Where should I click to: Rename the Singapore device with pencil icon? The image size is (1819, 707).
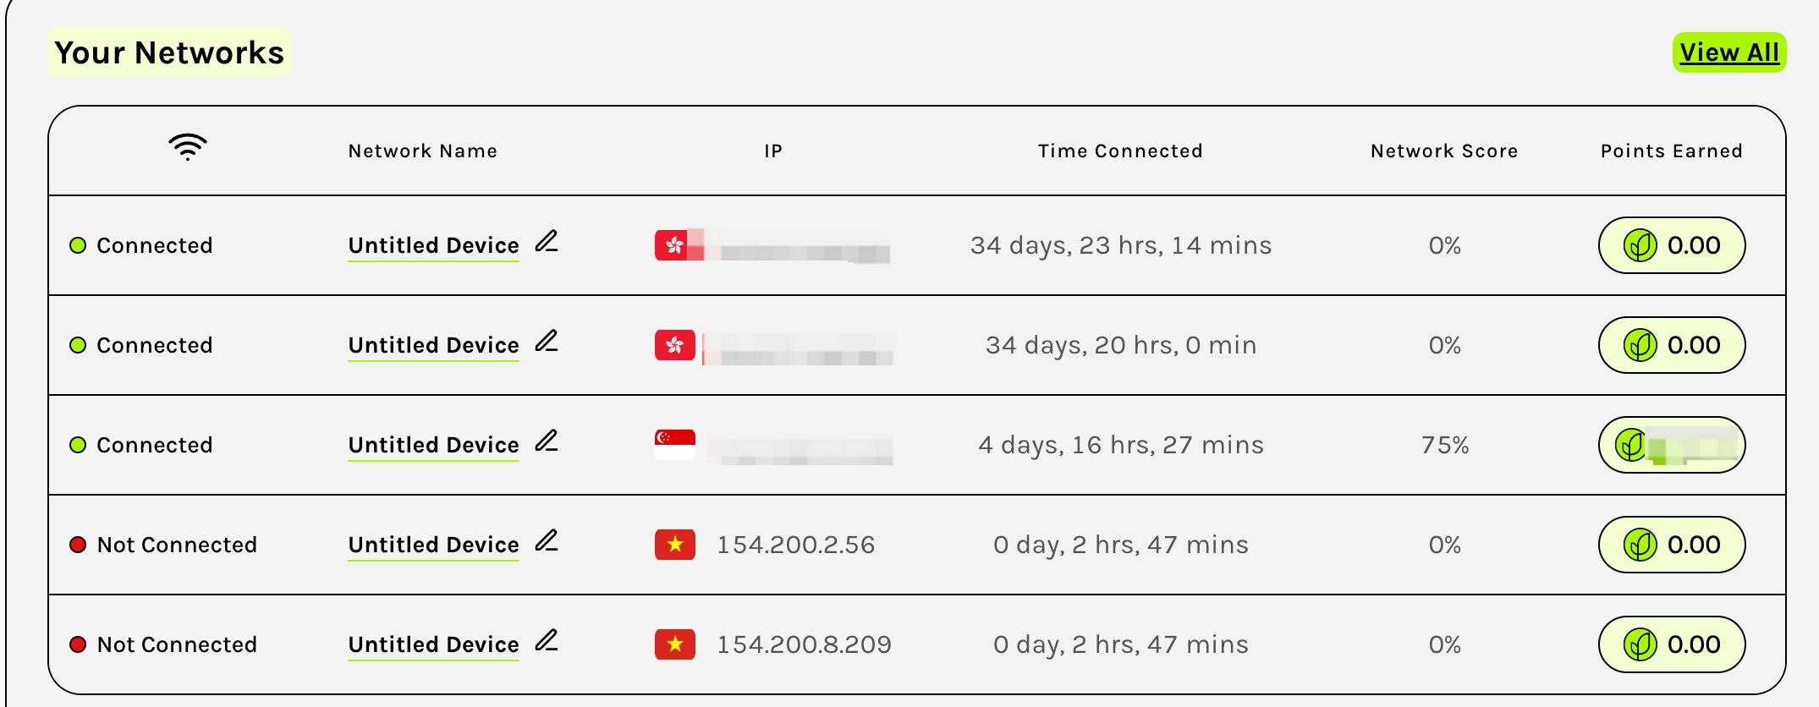[547, 441]
